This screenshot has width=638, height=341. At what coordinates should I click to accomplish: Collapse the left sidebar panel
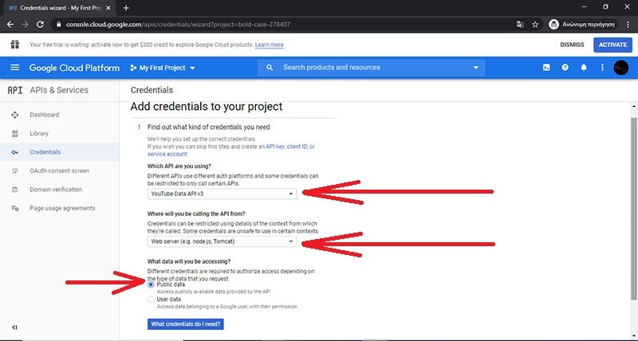[15, 327]
